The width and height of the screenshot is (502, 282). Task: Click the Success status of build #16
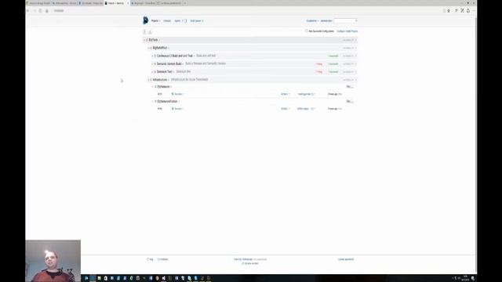tap(178, 109)
